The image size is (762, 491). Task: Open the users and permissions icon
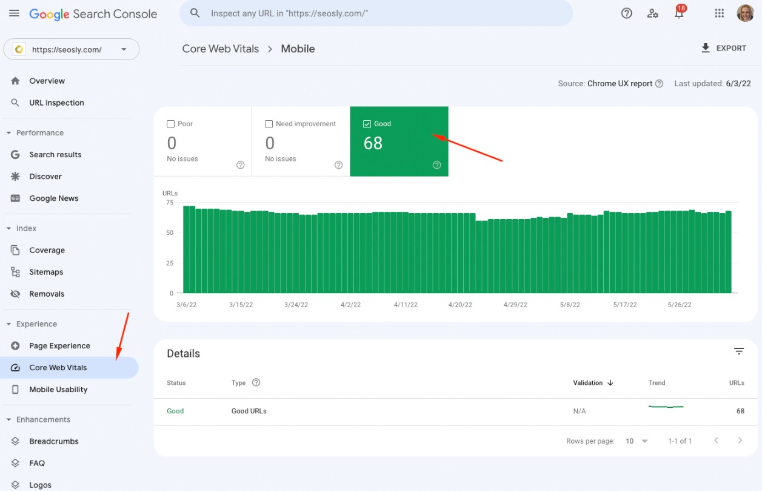coord(653,13)
